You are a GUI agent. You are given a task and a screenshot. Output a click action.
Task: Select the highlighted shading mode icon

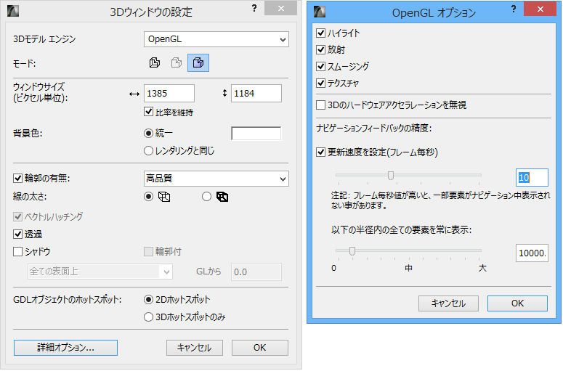(x=198, y=62)
